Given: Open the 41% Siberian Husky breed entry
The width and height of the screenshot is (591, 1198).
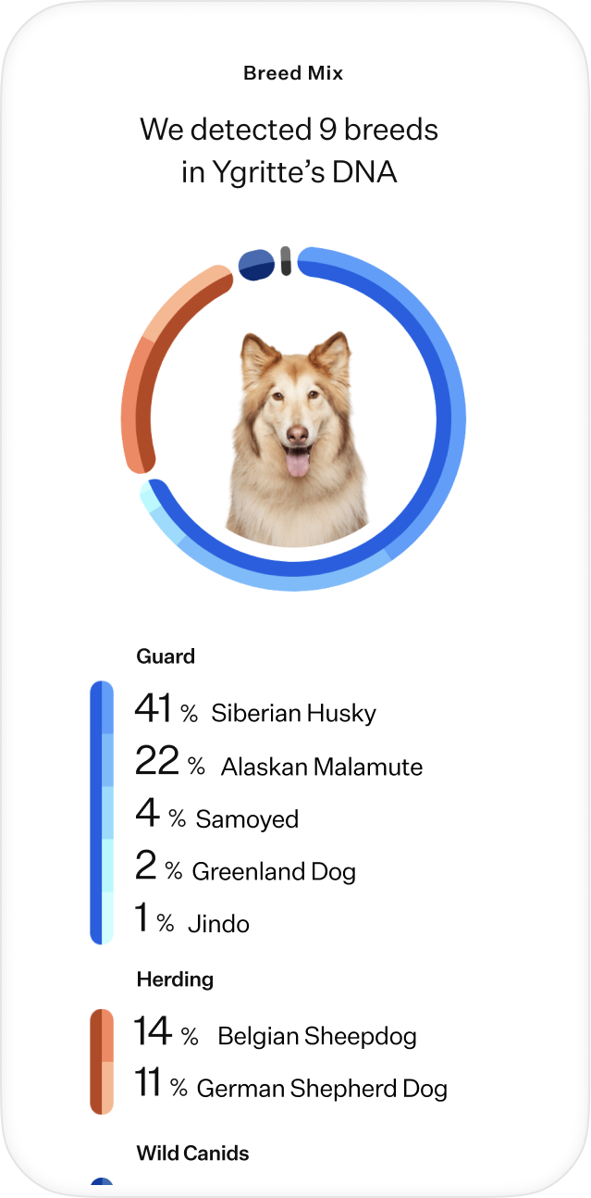Looking at the screenshot, I should point(255,710).
